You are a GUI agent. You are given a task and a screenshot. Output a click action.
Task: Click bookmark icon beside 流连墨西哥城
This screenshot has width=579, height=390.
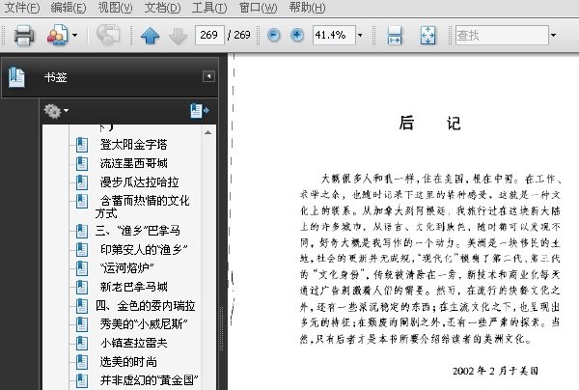[x=82, y=163]
